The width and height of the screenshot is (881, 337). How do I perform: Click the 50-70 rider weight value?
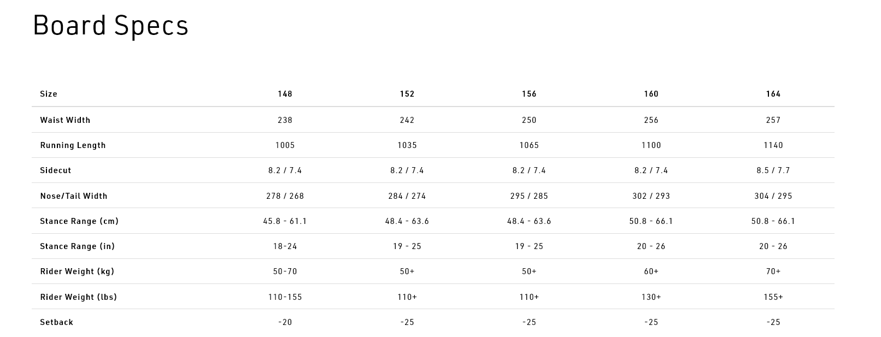pos(285,271)
